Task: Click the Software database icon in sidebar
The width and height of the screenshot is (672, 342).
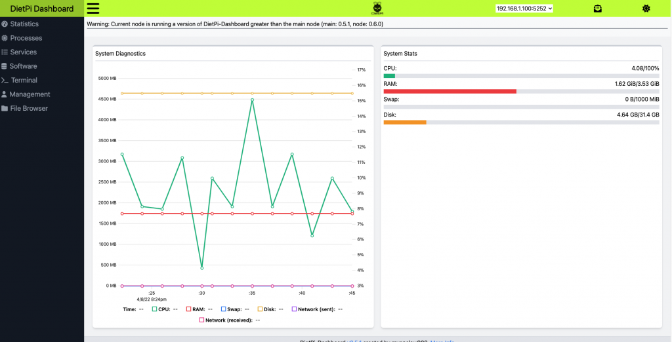Action: (x=5, y=66)
